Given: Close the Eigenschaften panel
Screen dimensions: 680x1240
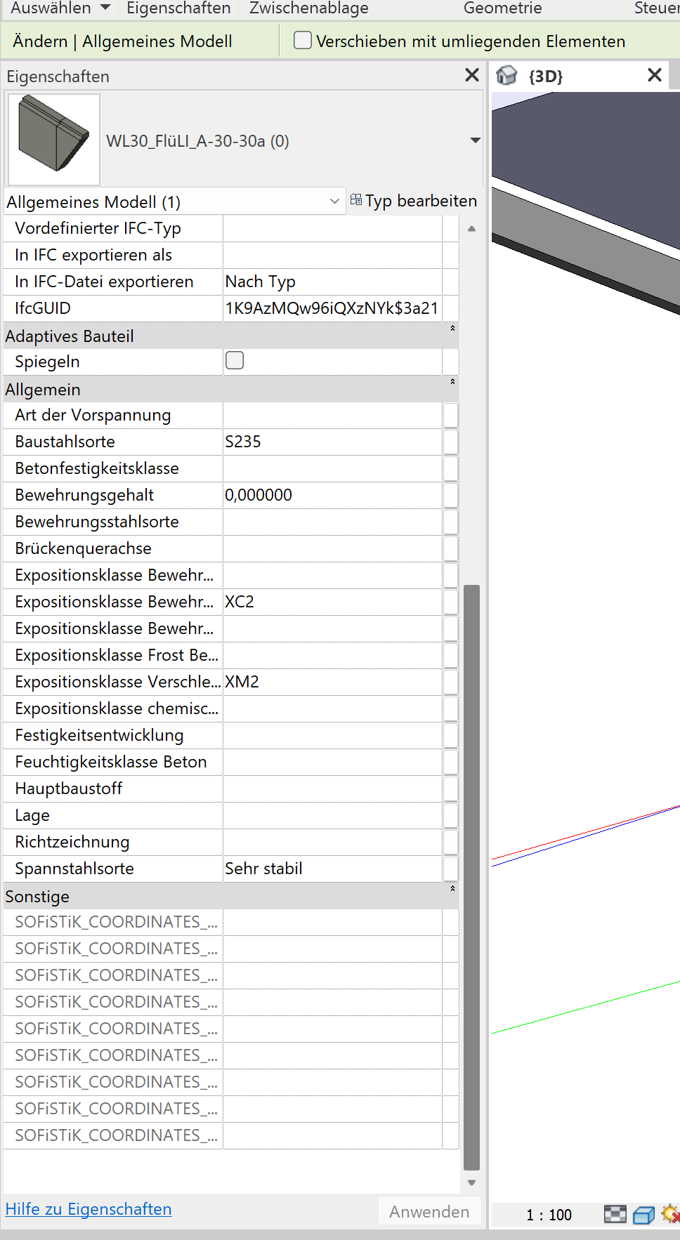Looking at the screenshot, I should pos(472,75).
